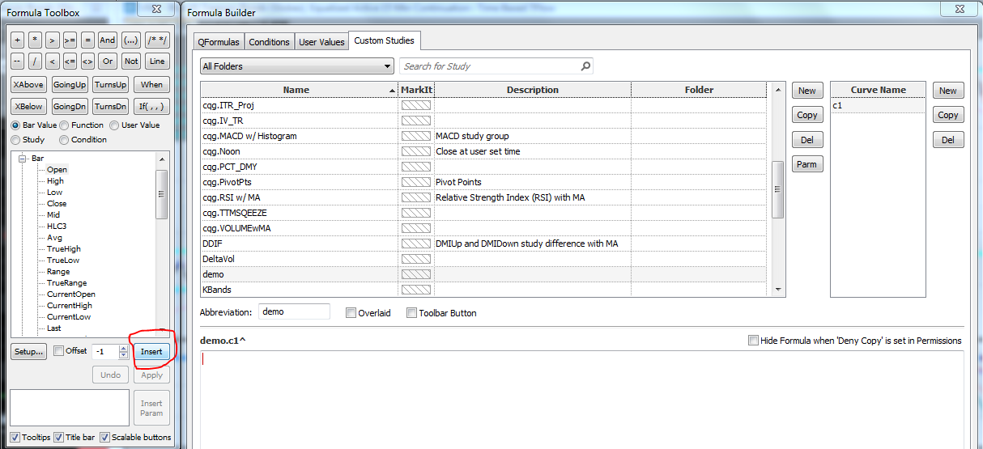Screen dimensions: 983x449
Task: Switch to the User Values tab
Action: pyautogui.click(x=321, y=42)
